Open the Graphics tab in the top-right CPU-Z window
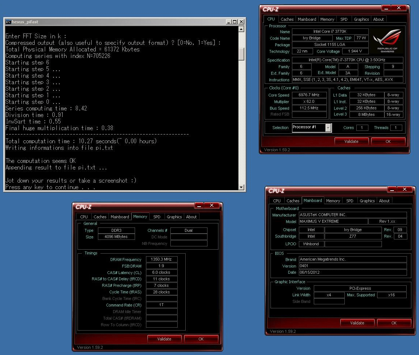419x355 pixels. point(361,19)
